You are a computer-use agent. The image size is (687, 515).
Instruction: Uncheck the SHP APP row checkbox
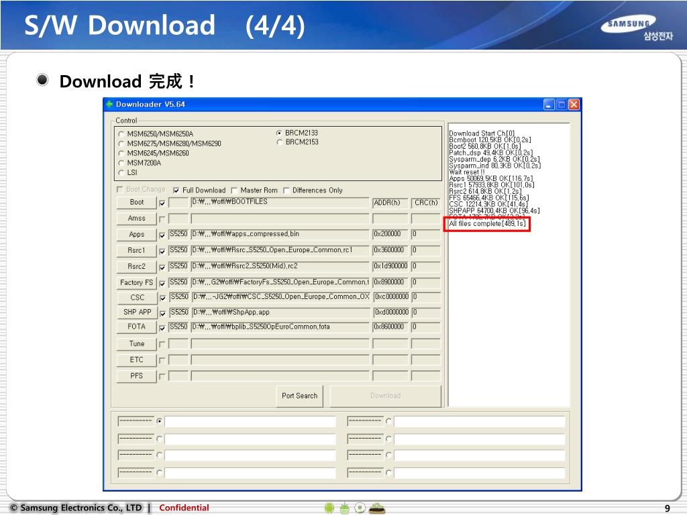162,313
